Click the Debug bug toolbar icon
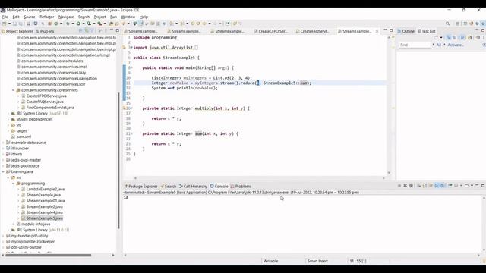 point(68,24)
